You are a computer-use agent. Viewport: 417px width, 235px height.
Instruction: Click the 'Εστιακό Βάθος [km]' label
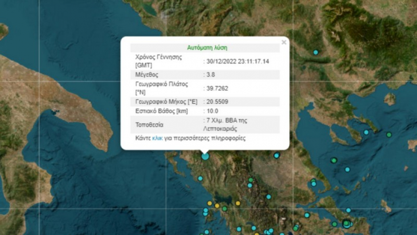tap(161, 111)
